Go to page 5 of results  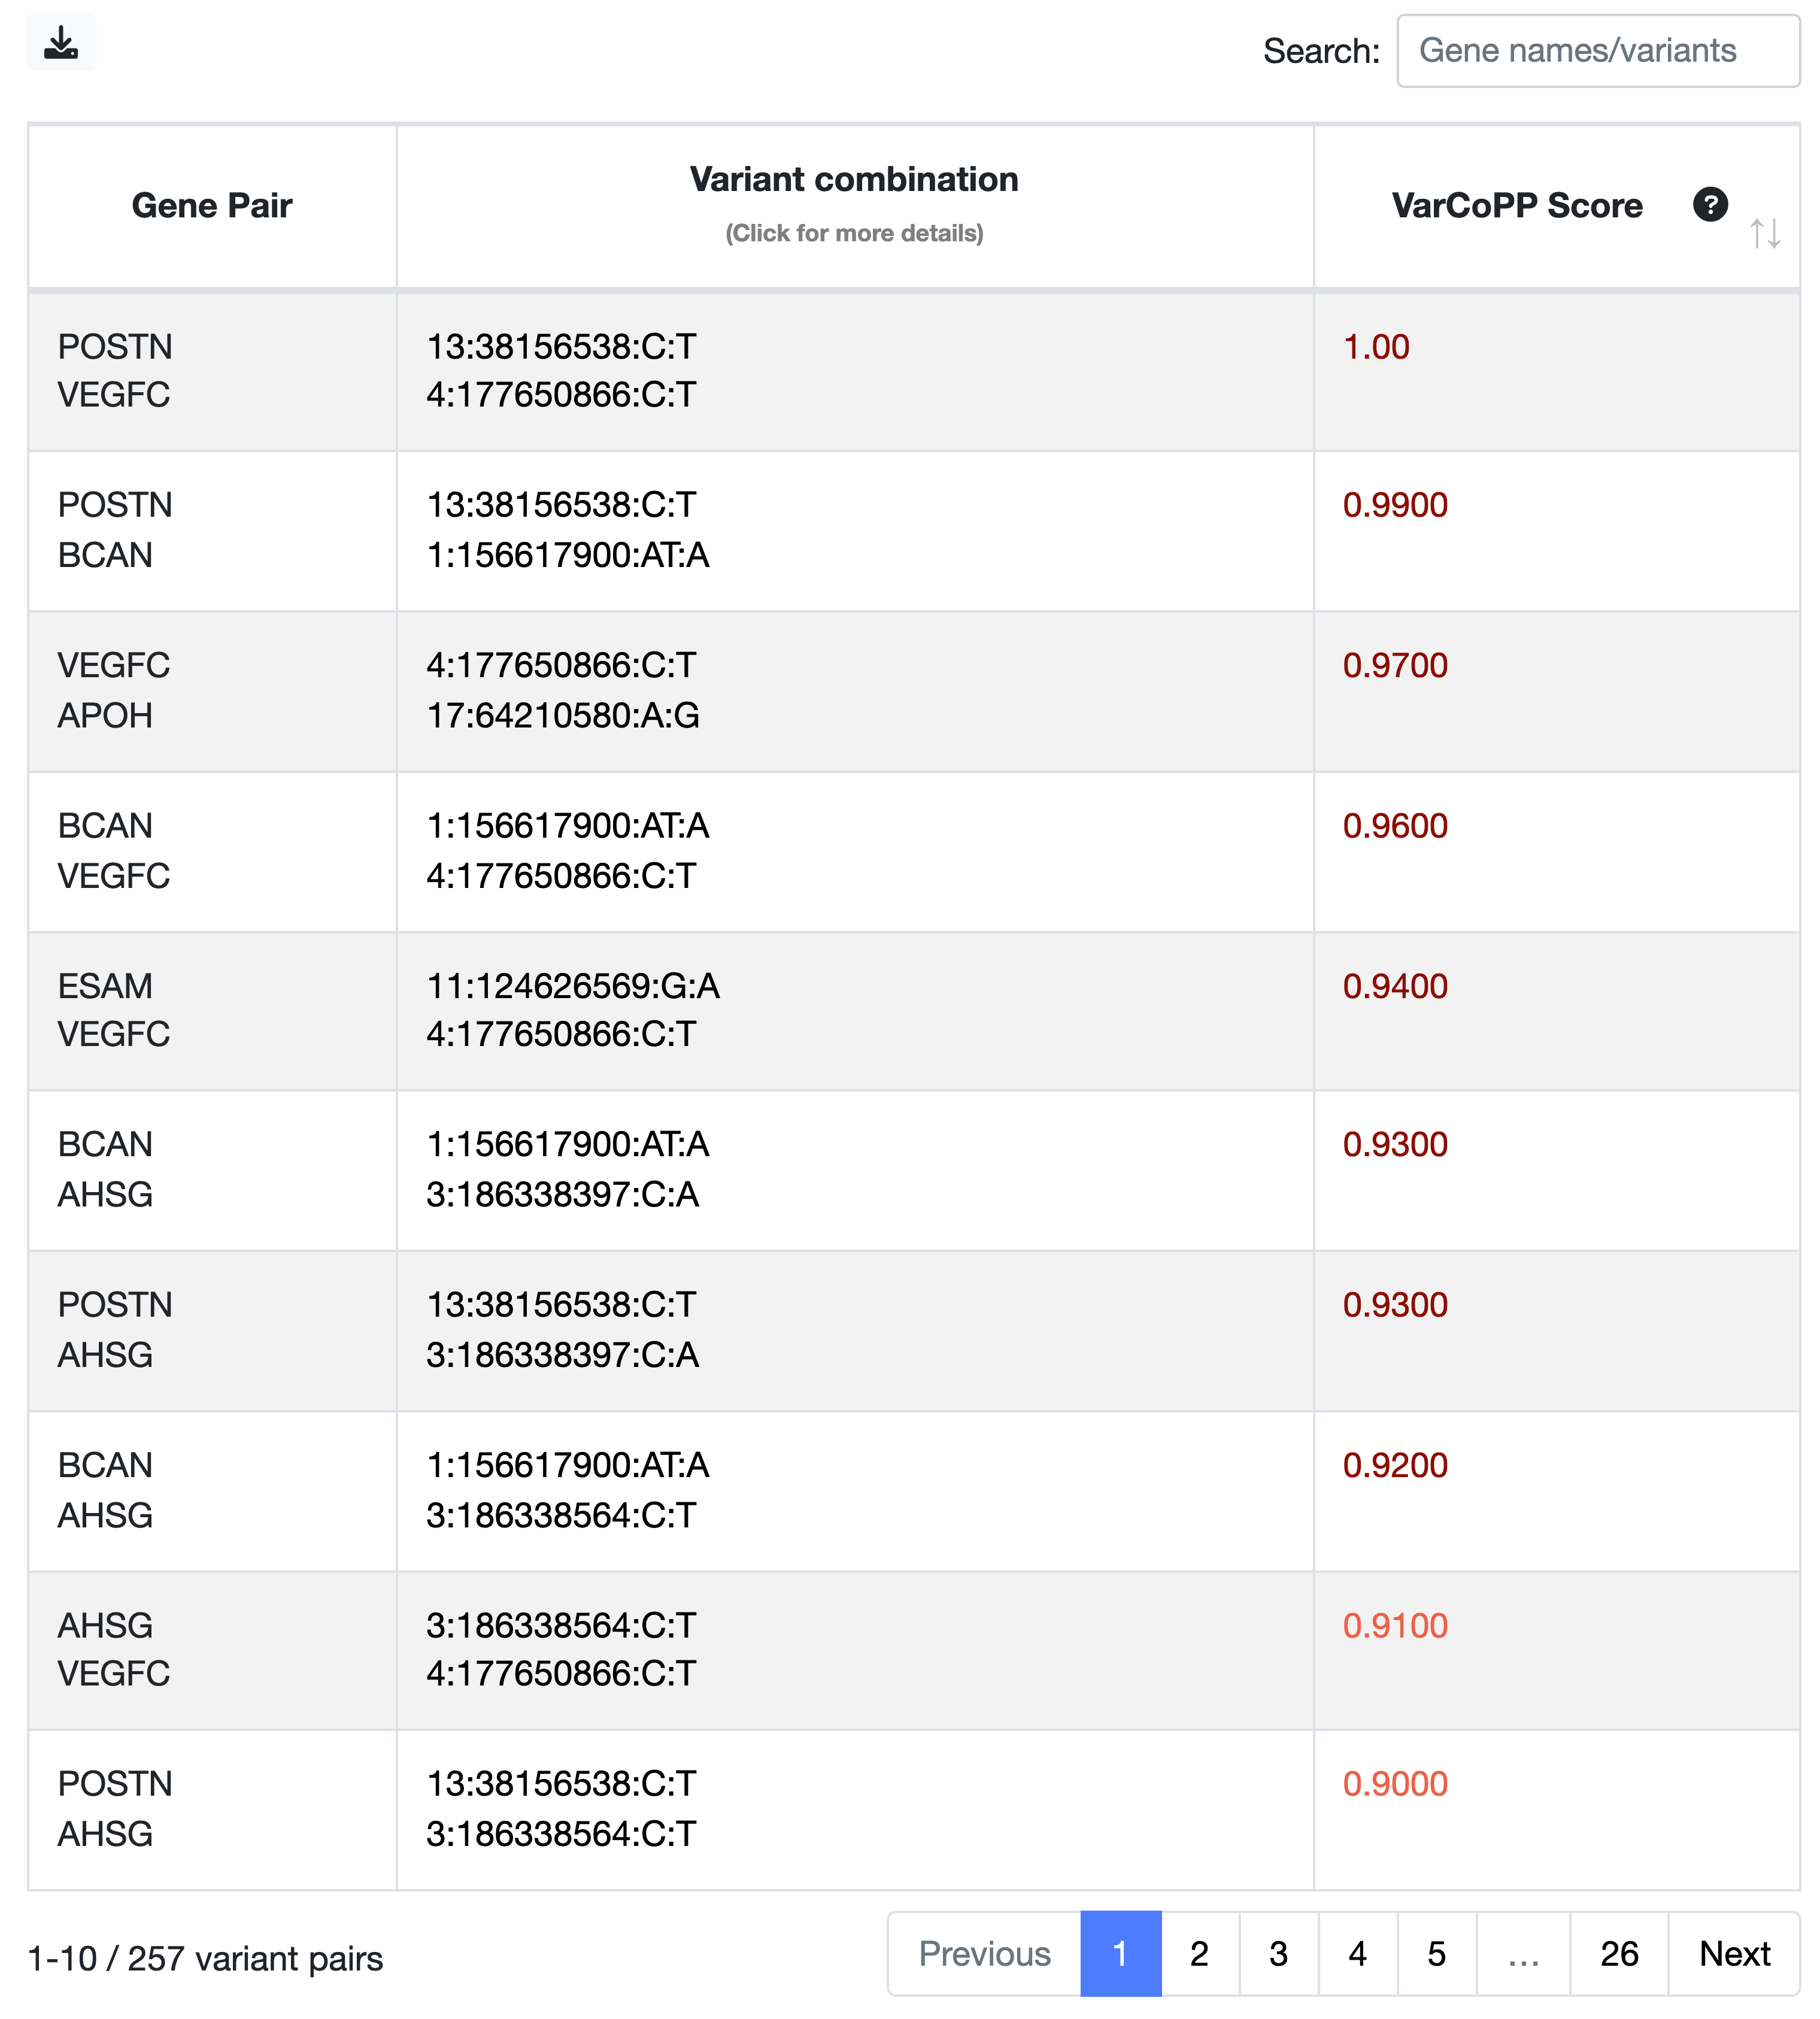click(x=1437, y=1953)
